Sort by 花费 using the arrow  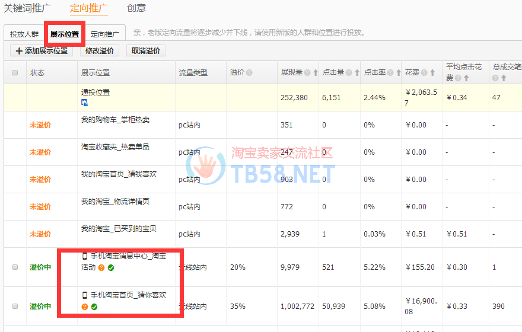click(432, 73)
